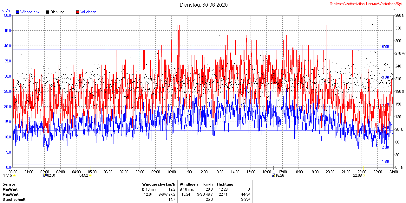Click the minimum gust value 20.8
This screenshot has height=203, width=406.
coord(209,189)
